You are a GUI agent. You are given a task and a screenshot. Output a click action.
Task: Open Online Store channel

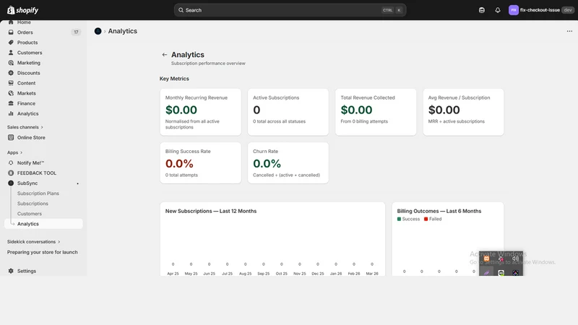pos(31,137)
